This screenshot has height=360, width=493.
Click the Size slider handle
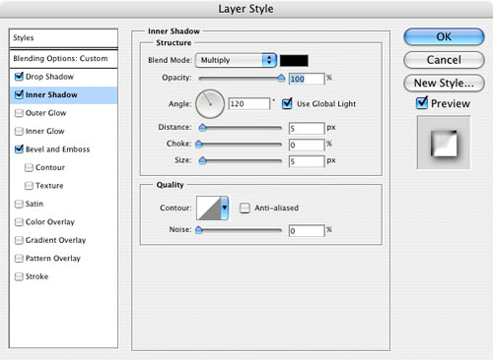click(x=203, y=160)
